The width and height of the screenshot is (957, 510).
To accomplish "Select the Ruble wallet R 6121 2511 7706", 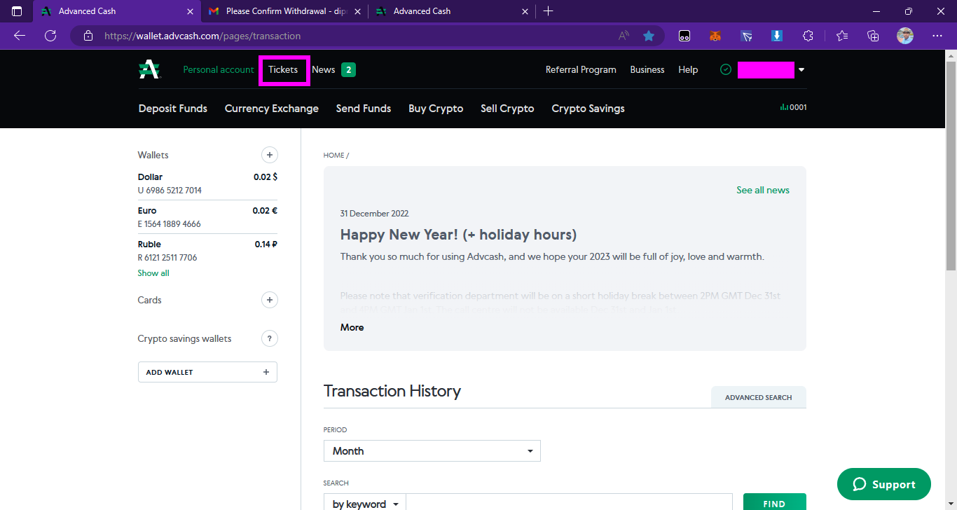I will (207, 251).
